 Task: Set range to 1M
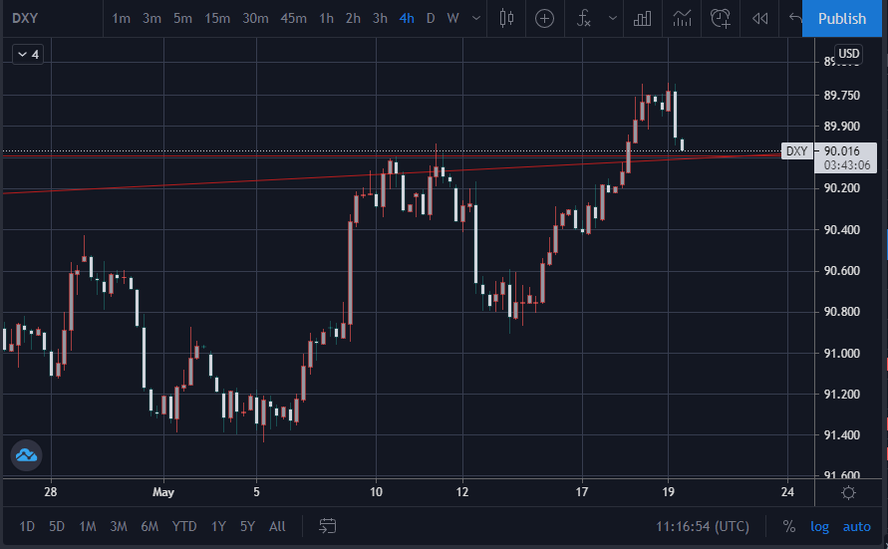pyautogui.click(x=88, y=526)
